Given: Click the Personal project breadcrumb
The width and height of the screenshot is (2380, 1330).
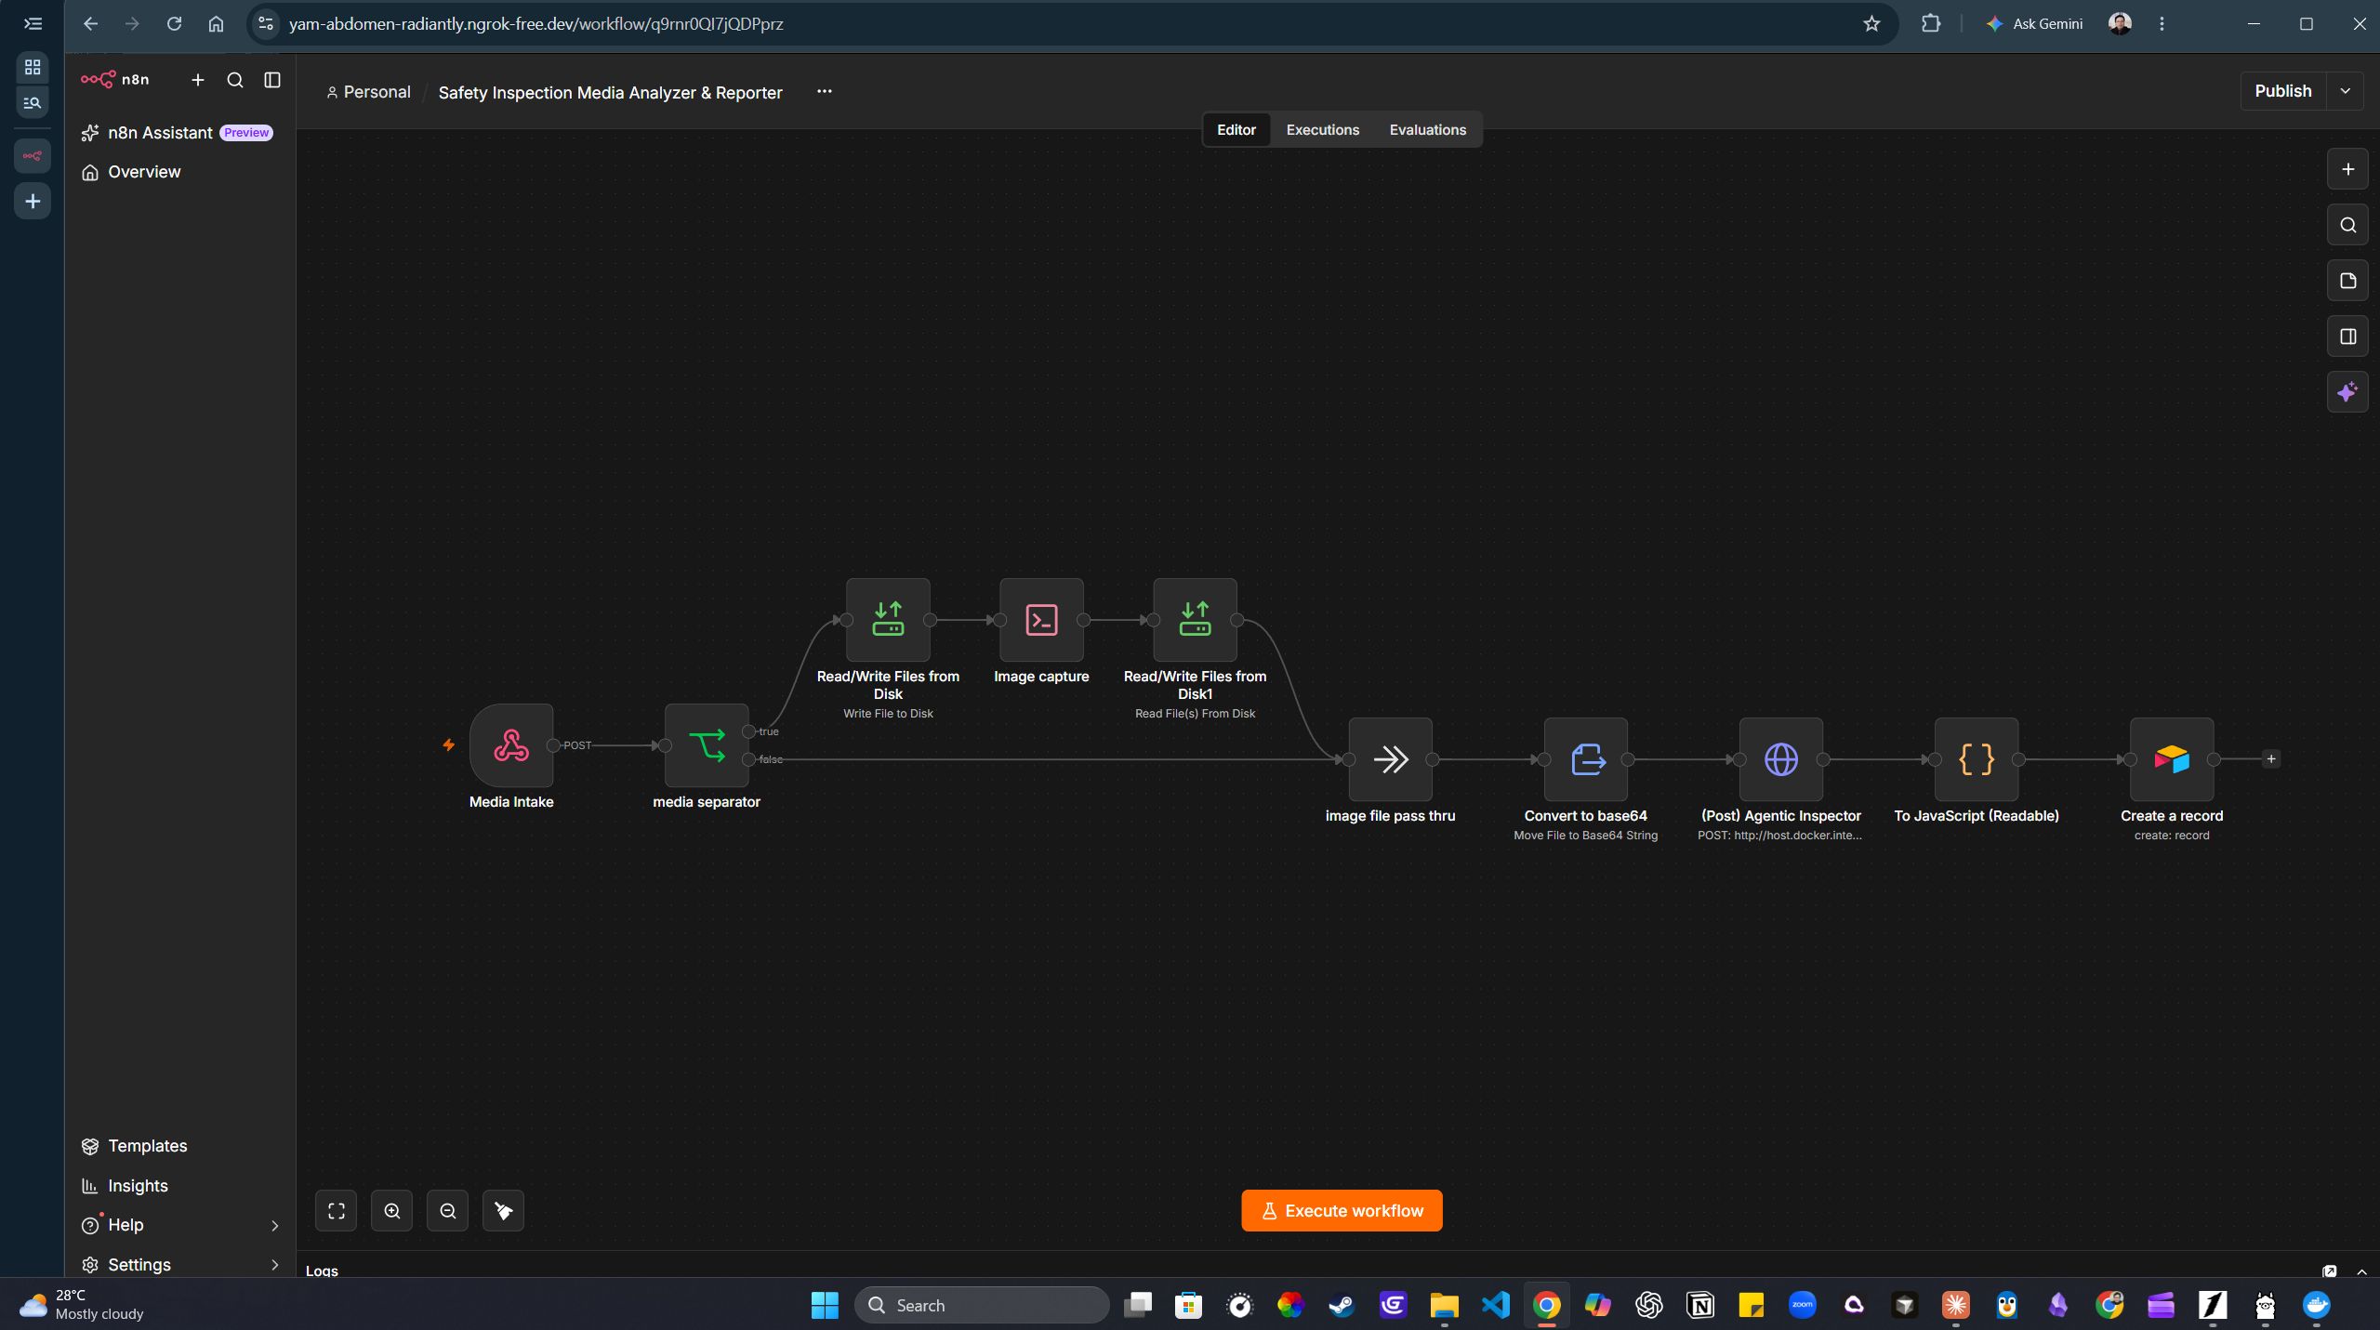Looking at the screenshot, I should click(368, 92).
